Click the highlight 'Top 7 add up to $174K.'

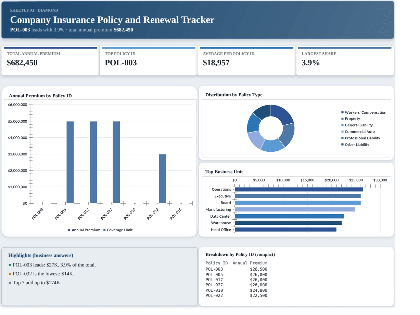[x=37, y=283]
